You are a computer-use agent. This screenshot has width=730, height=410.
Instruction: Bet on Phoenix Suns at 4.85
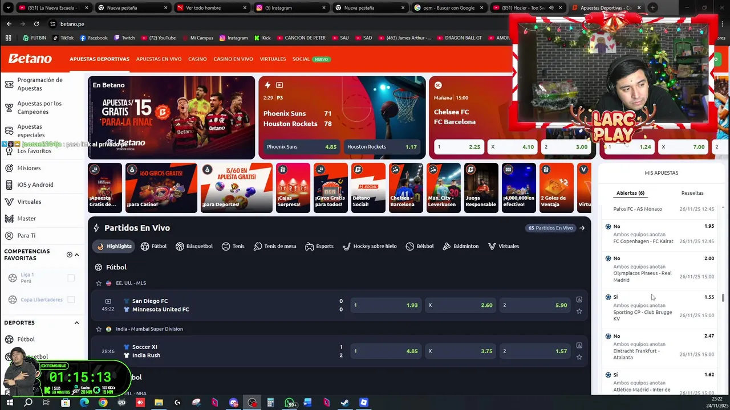302,147
